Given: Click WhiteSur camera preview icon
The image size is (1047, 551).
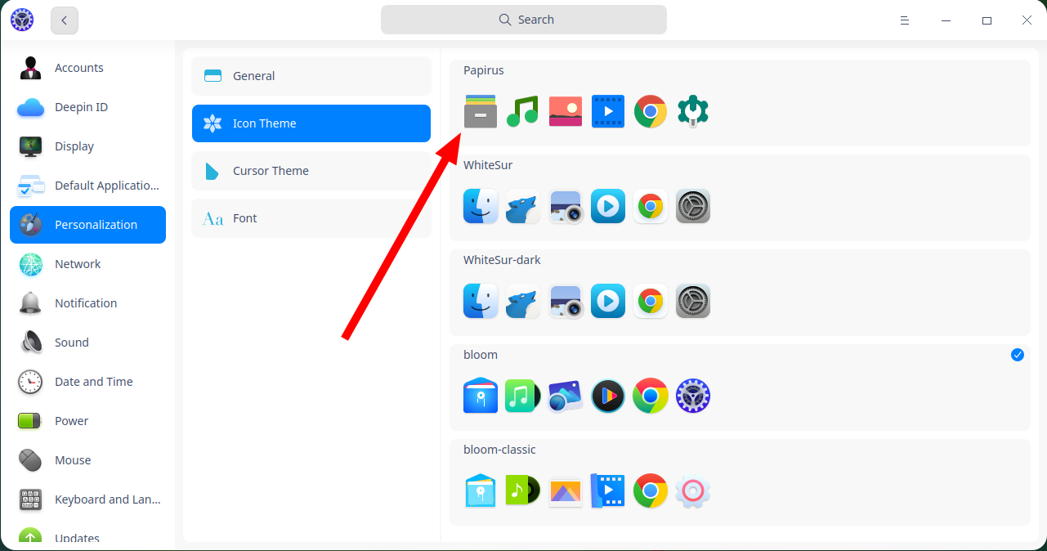Looking at the screenshot, I should pyautogui.click(x=566, y=206).
